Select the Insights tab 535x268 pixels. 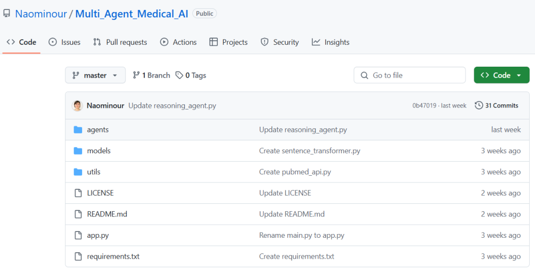pyautogui.click(x=330, y=42)
